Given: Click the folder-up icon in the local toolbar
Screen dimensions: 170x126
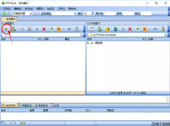Looking at the screenshot, I should [x=107, y=29].
